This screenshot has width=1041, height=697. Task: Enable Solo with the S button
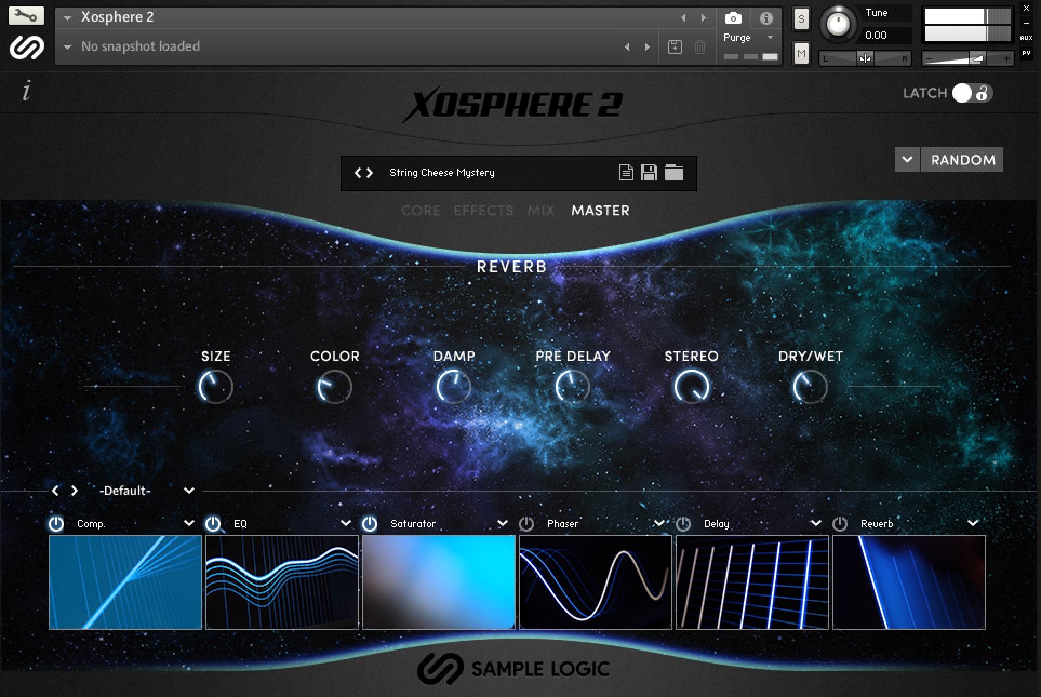[800, 19]
